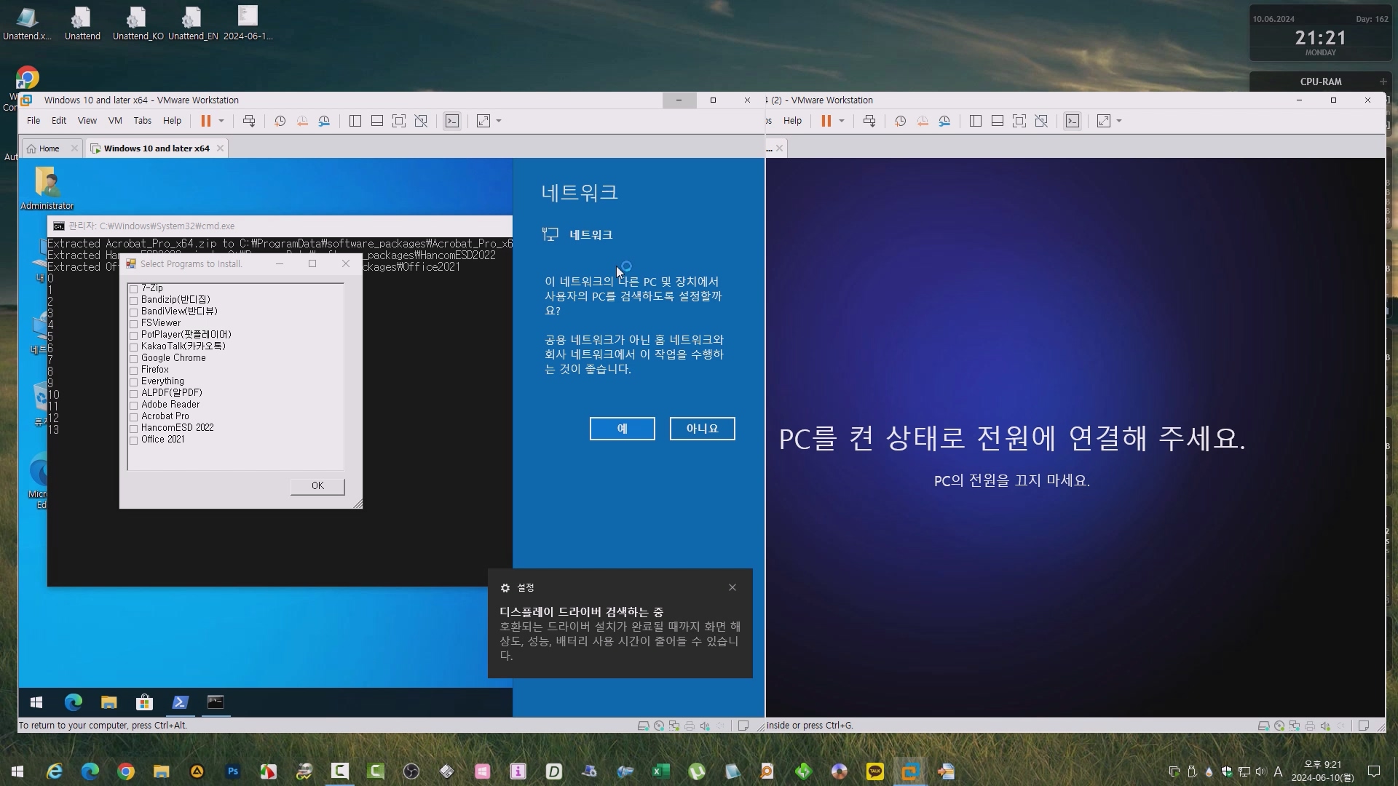This screenshot has height=786, width=1398.
Task: Expand stretch guest dropdown in left VMware window
Action: (x=499, y=121)
